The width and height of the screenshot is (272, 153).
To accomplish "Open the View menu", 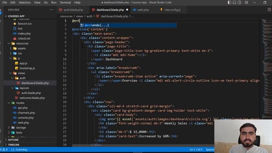I will pyautogui.click(x=37, y=3).
